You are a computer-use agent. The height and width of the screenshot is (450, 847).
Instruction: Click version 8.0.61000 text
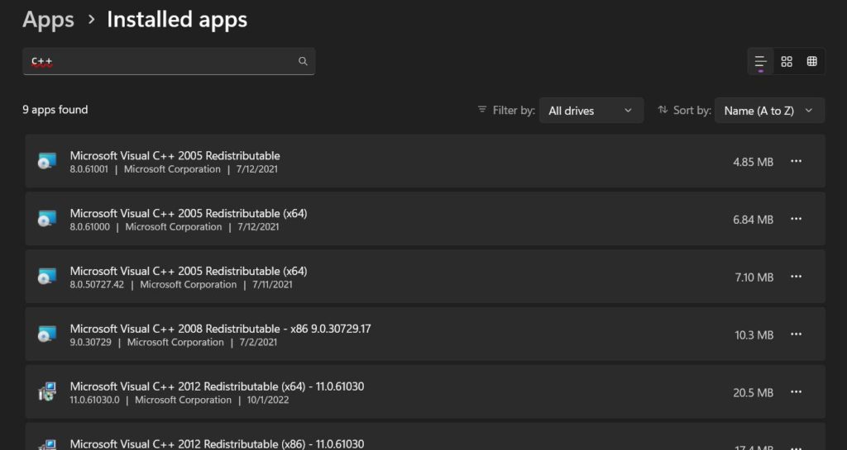tap(89, 227)
